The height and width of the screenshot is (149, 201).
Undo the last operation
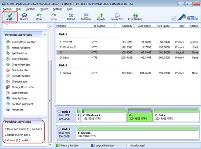pos(39,17)
